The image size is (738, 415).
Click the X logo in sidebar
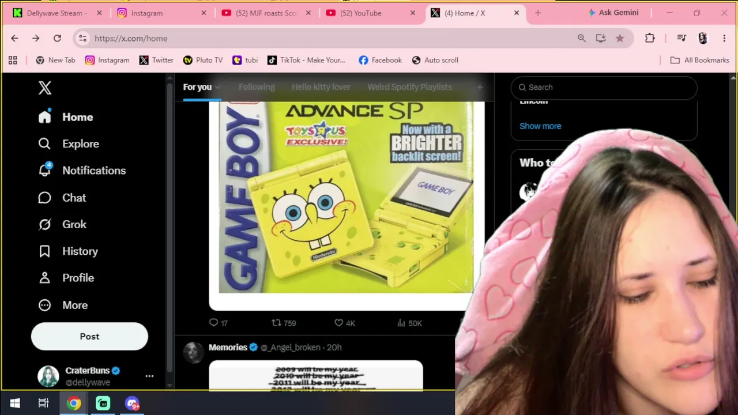pos(45,88)
